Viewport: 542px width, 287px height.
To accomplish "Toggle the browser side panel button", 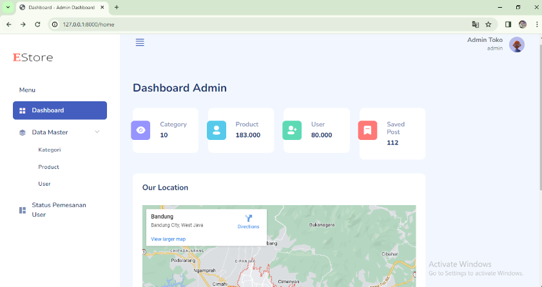I will 508,25.
